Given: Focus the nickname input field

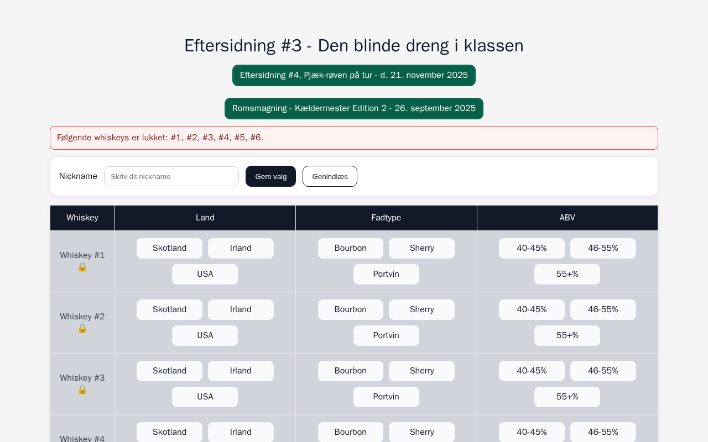Looking at the screenshot, I should 171,176.
